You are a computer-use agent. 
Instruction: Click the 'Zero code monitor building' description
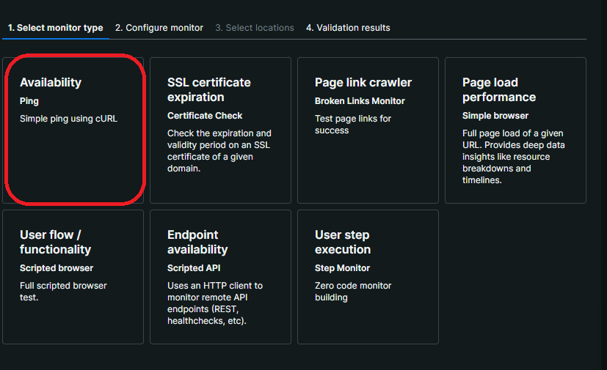click(x=354, y=292)
